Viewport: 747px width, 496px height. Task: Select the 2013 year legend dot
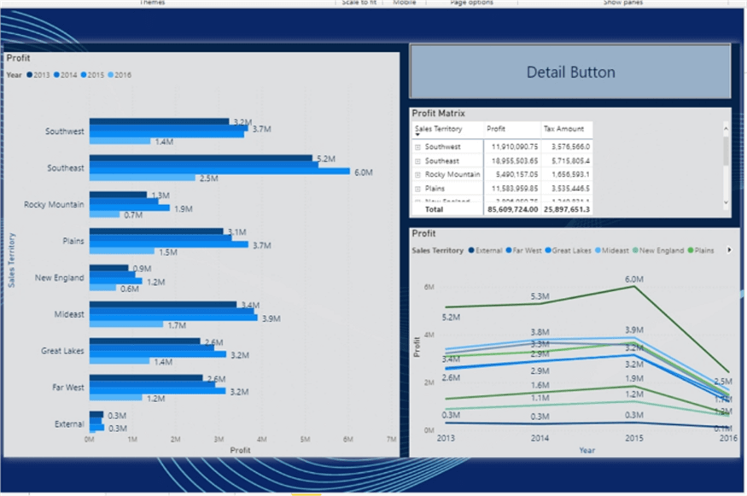coord(30,75)
